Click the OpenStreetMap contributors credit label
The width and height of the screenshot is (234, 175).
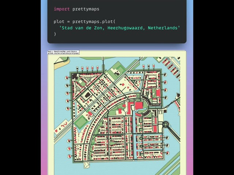pos(63,52)
